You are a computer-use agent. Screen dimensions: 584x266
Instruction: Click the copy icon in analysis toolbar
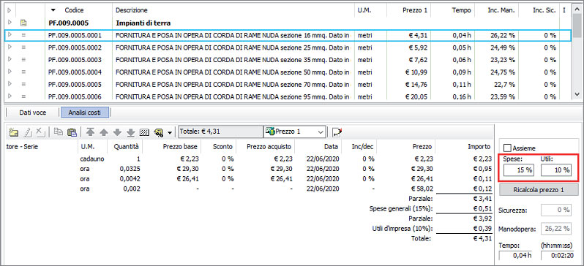[58, 132]
